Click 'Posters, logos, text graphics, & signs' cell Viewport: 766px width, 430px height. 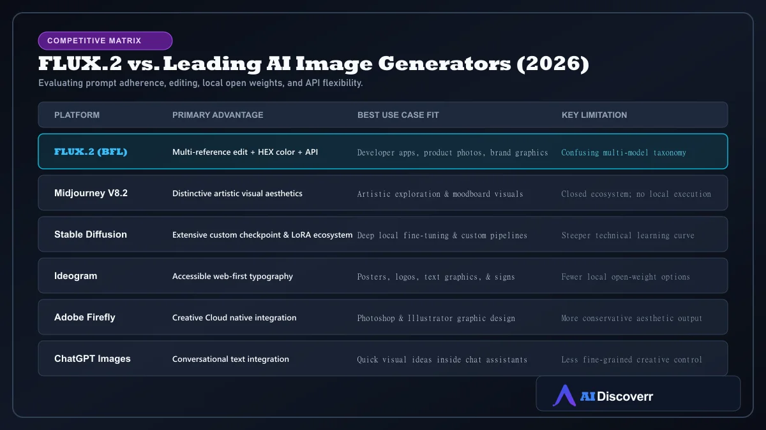tap(436, 277)
